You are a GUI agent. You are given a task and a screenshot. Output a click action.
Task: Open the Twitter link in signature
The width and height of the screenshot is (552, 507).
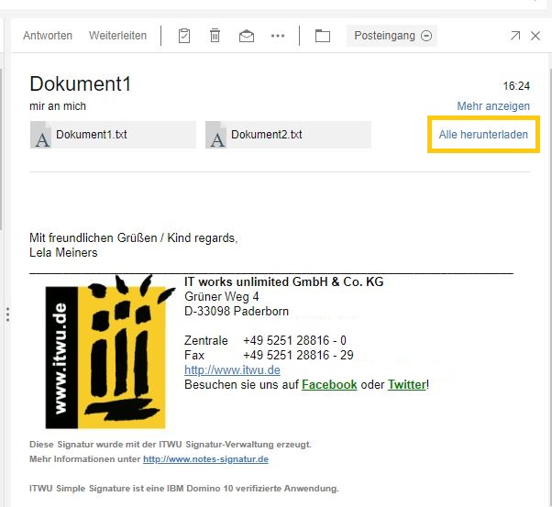(x=407, y=384)
